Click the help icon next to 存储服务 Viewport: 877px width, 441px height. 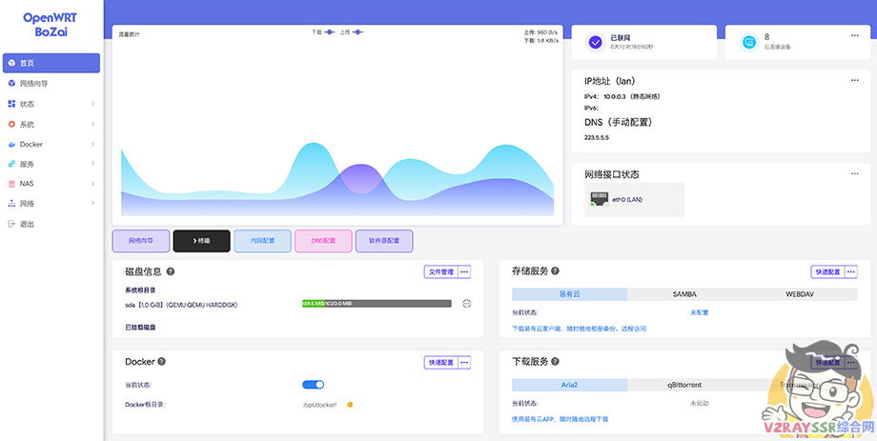click(556, 271)
